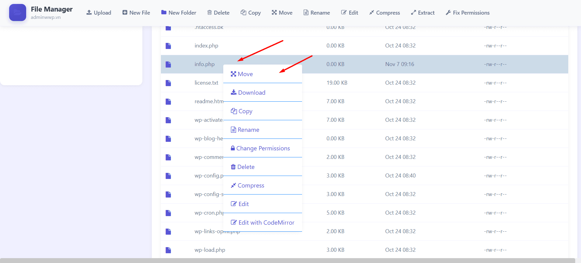
Task: Click the index.php file icon
Action: click(168, 46)
